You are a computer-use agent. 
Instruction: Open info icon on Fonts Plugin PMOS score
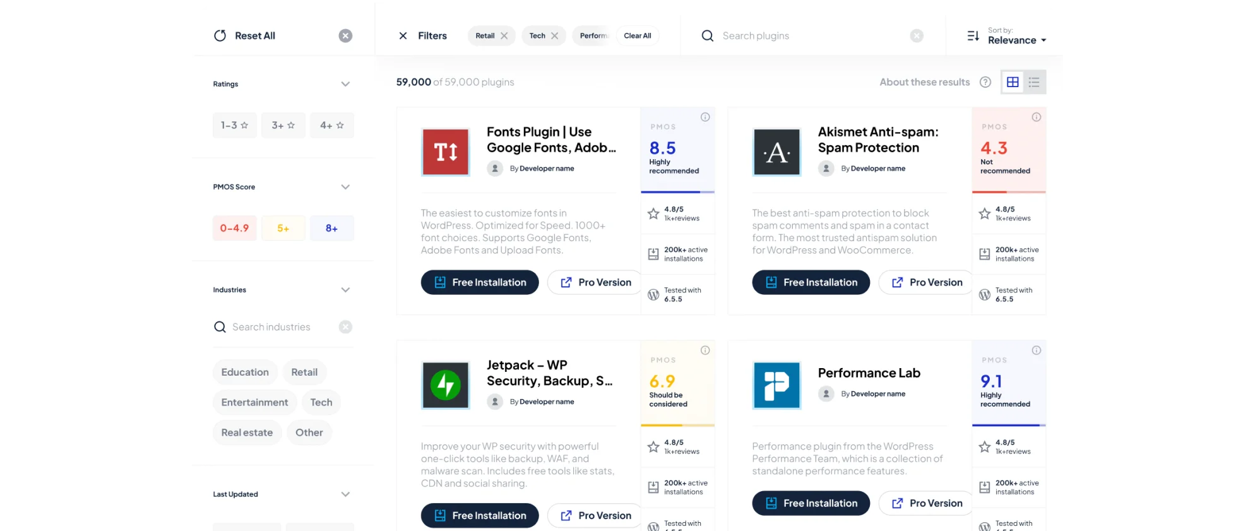[x=705, y=117]
